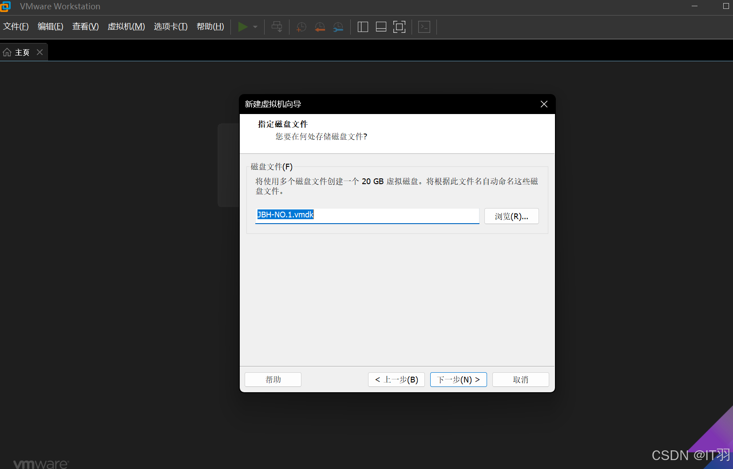
Task: Click the 帮助 button in wizard
Action: click(273, 380)
